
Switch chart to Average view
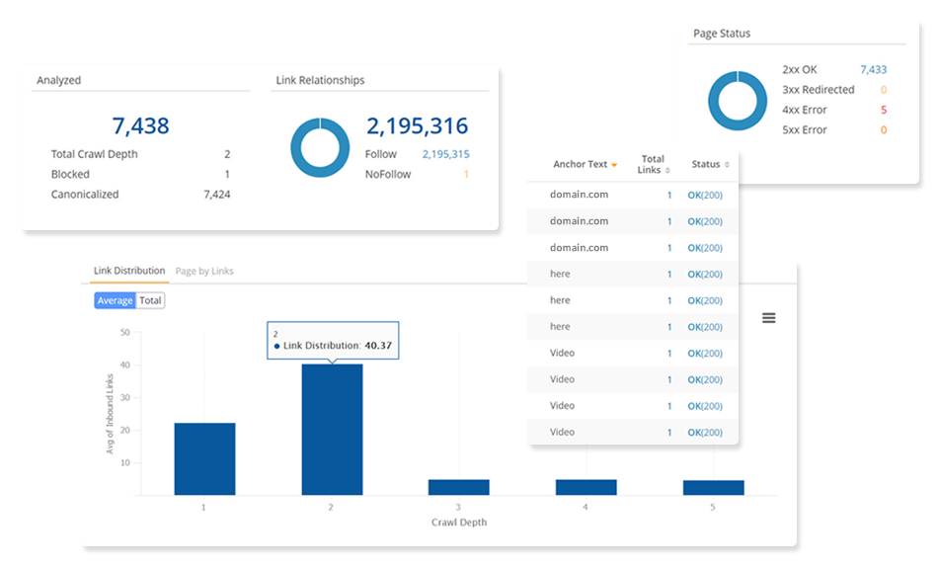pos(115,300)
